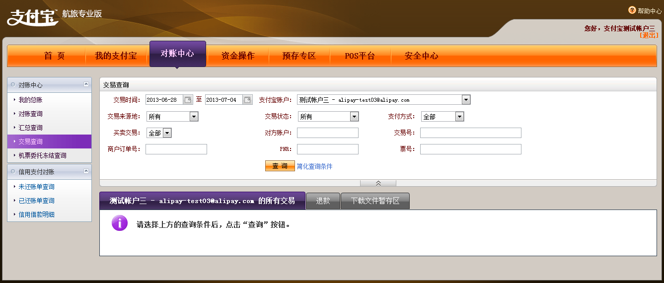Select 未还账单查询 in the sidebar
Image resolution: width=664 pixels, height=283 pixels.
(37, 187)
